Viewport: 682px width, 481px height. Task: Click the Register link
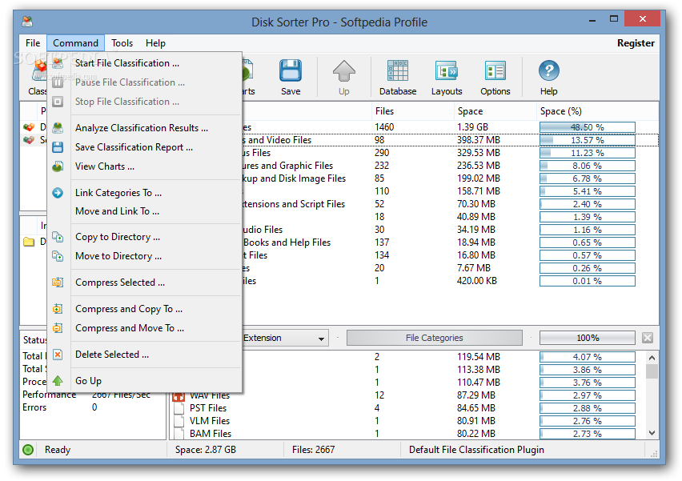(x=636, y=43)
